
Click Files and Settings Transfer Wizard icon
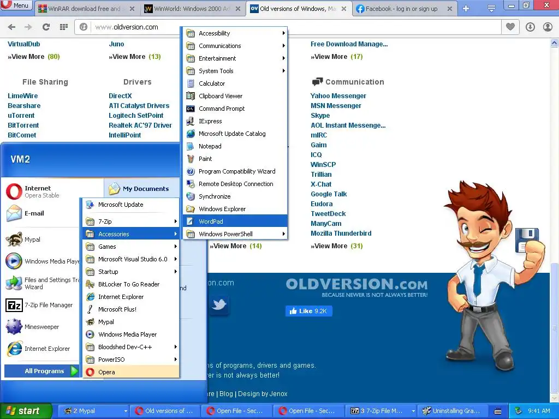(14, 283)
